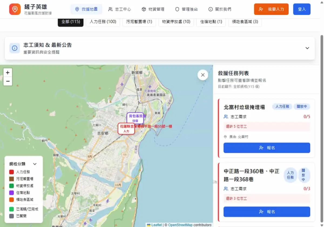Close the map panel with X button
The image size is (324, 227).
[203, 75]
